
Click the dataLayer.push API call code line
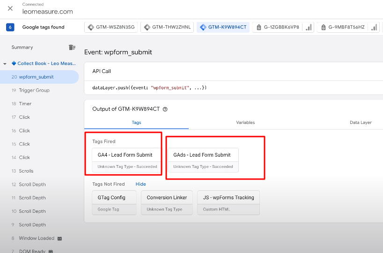pos(149,88)
